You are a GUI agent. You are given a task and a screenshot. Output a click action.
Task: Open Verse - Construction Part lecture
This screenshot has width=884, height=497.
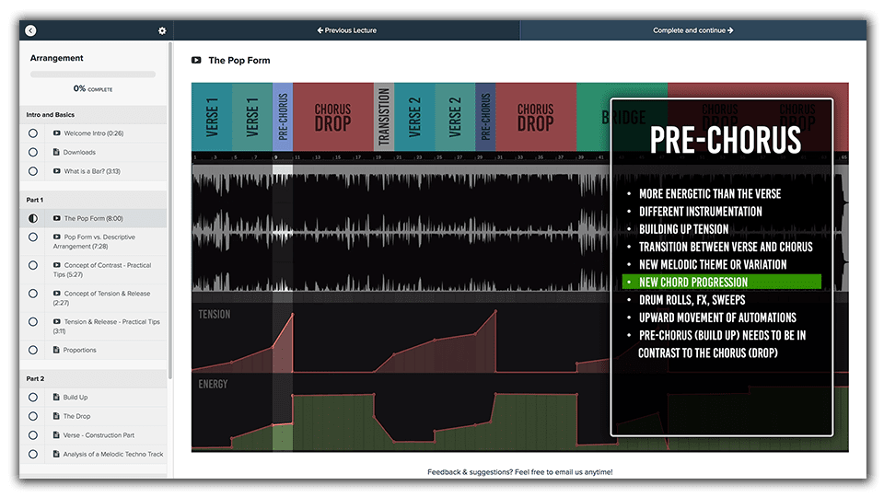point(99,435)
